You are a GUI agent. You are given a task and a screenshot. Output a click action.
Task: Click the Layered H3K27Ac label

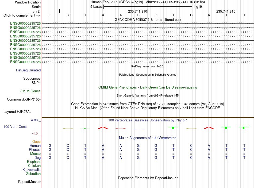click(x=17, y=112)
